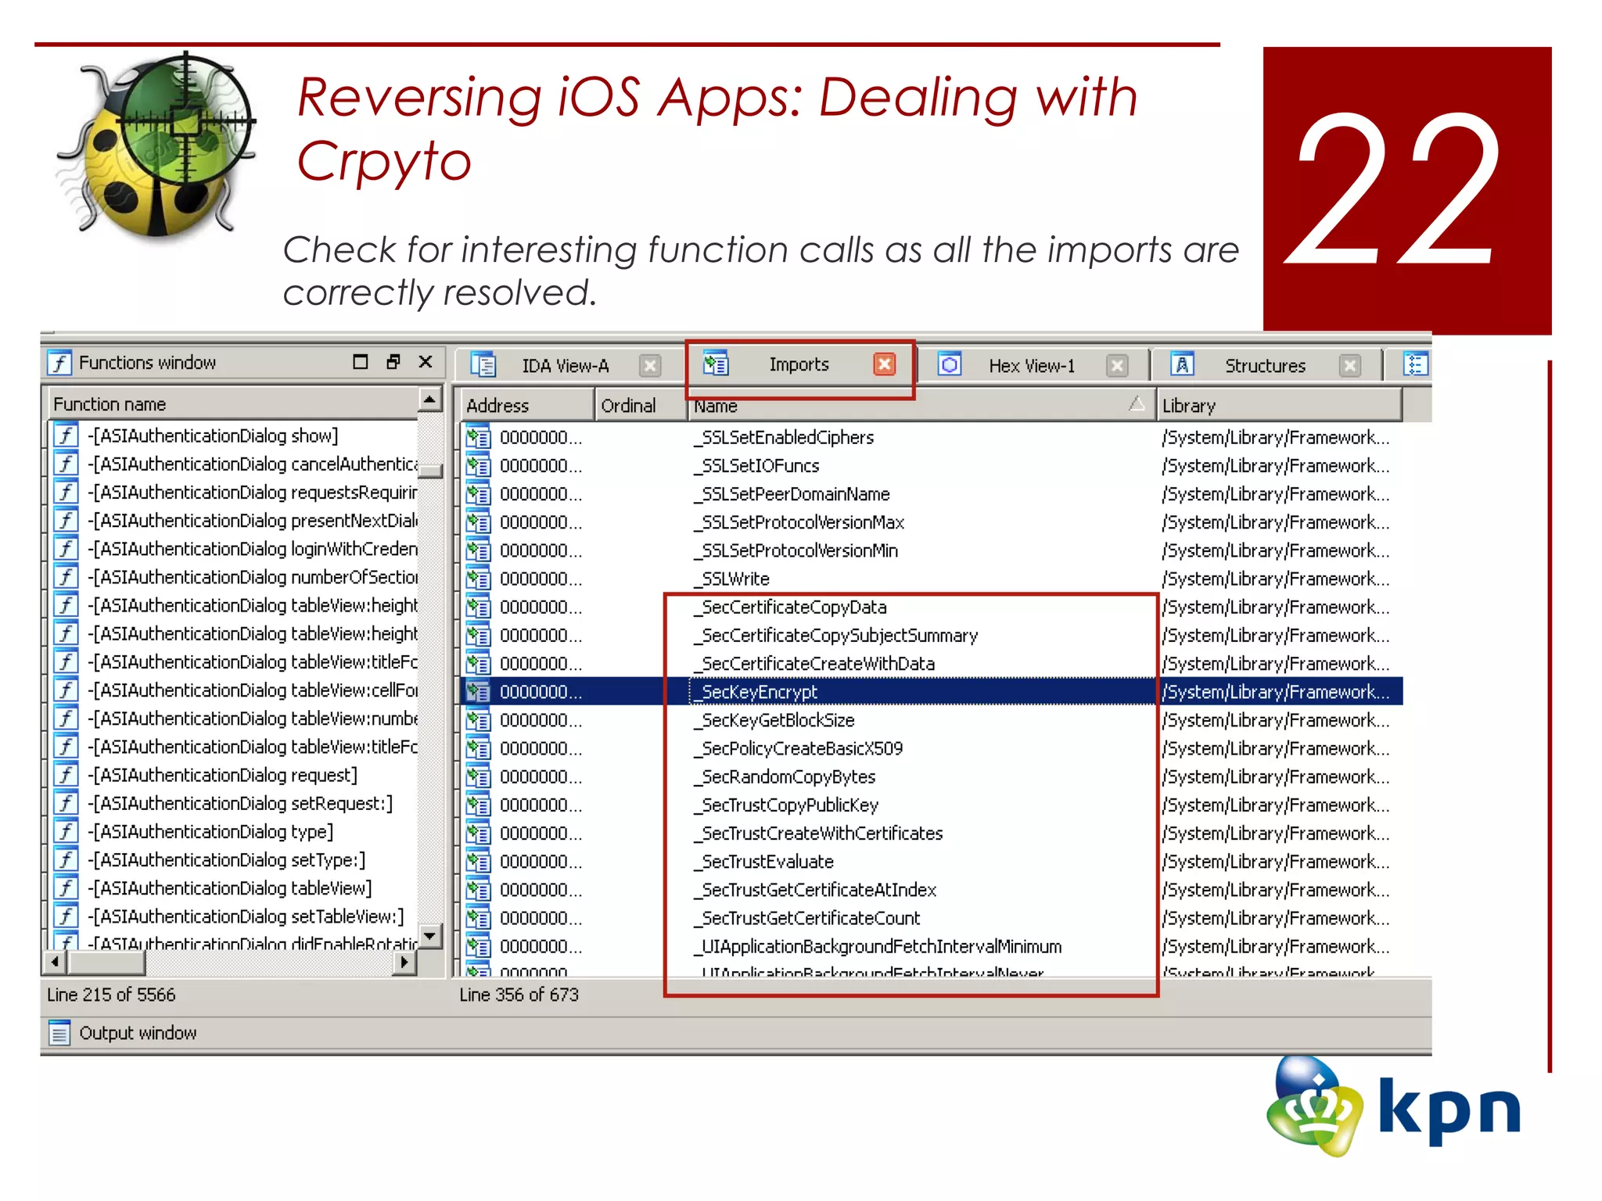This screenshot has width=1602, height=1201.
Task: Select the _SecTrustGetCertificateAtIndex import
Action: [x=815, y=890]
